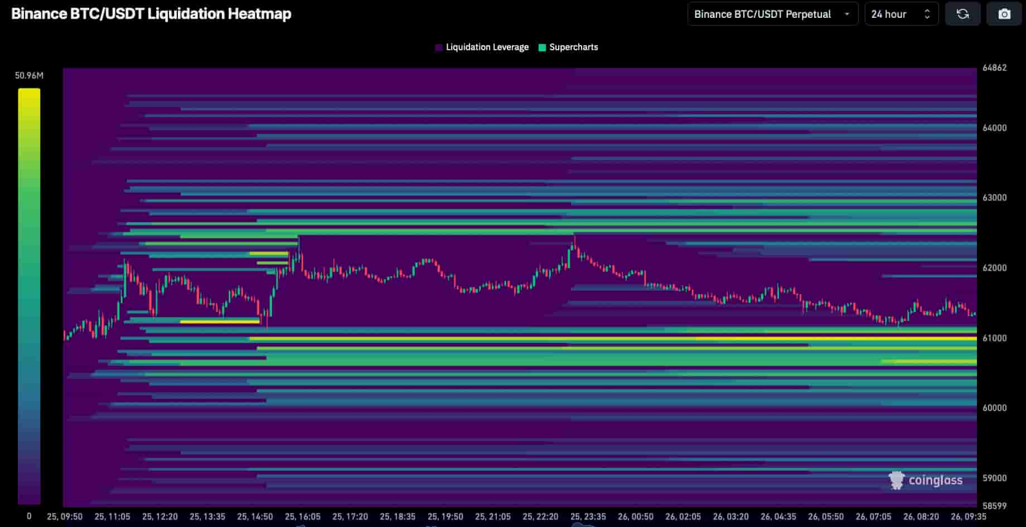Click the refresh icon to reload the heatmap
Screen dimensions: 1026x527
click(963, 14)
